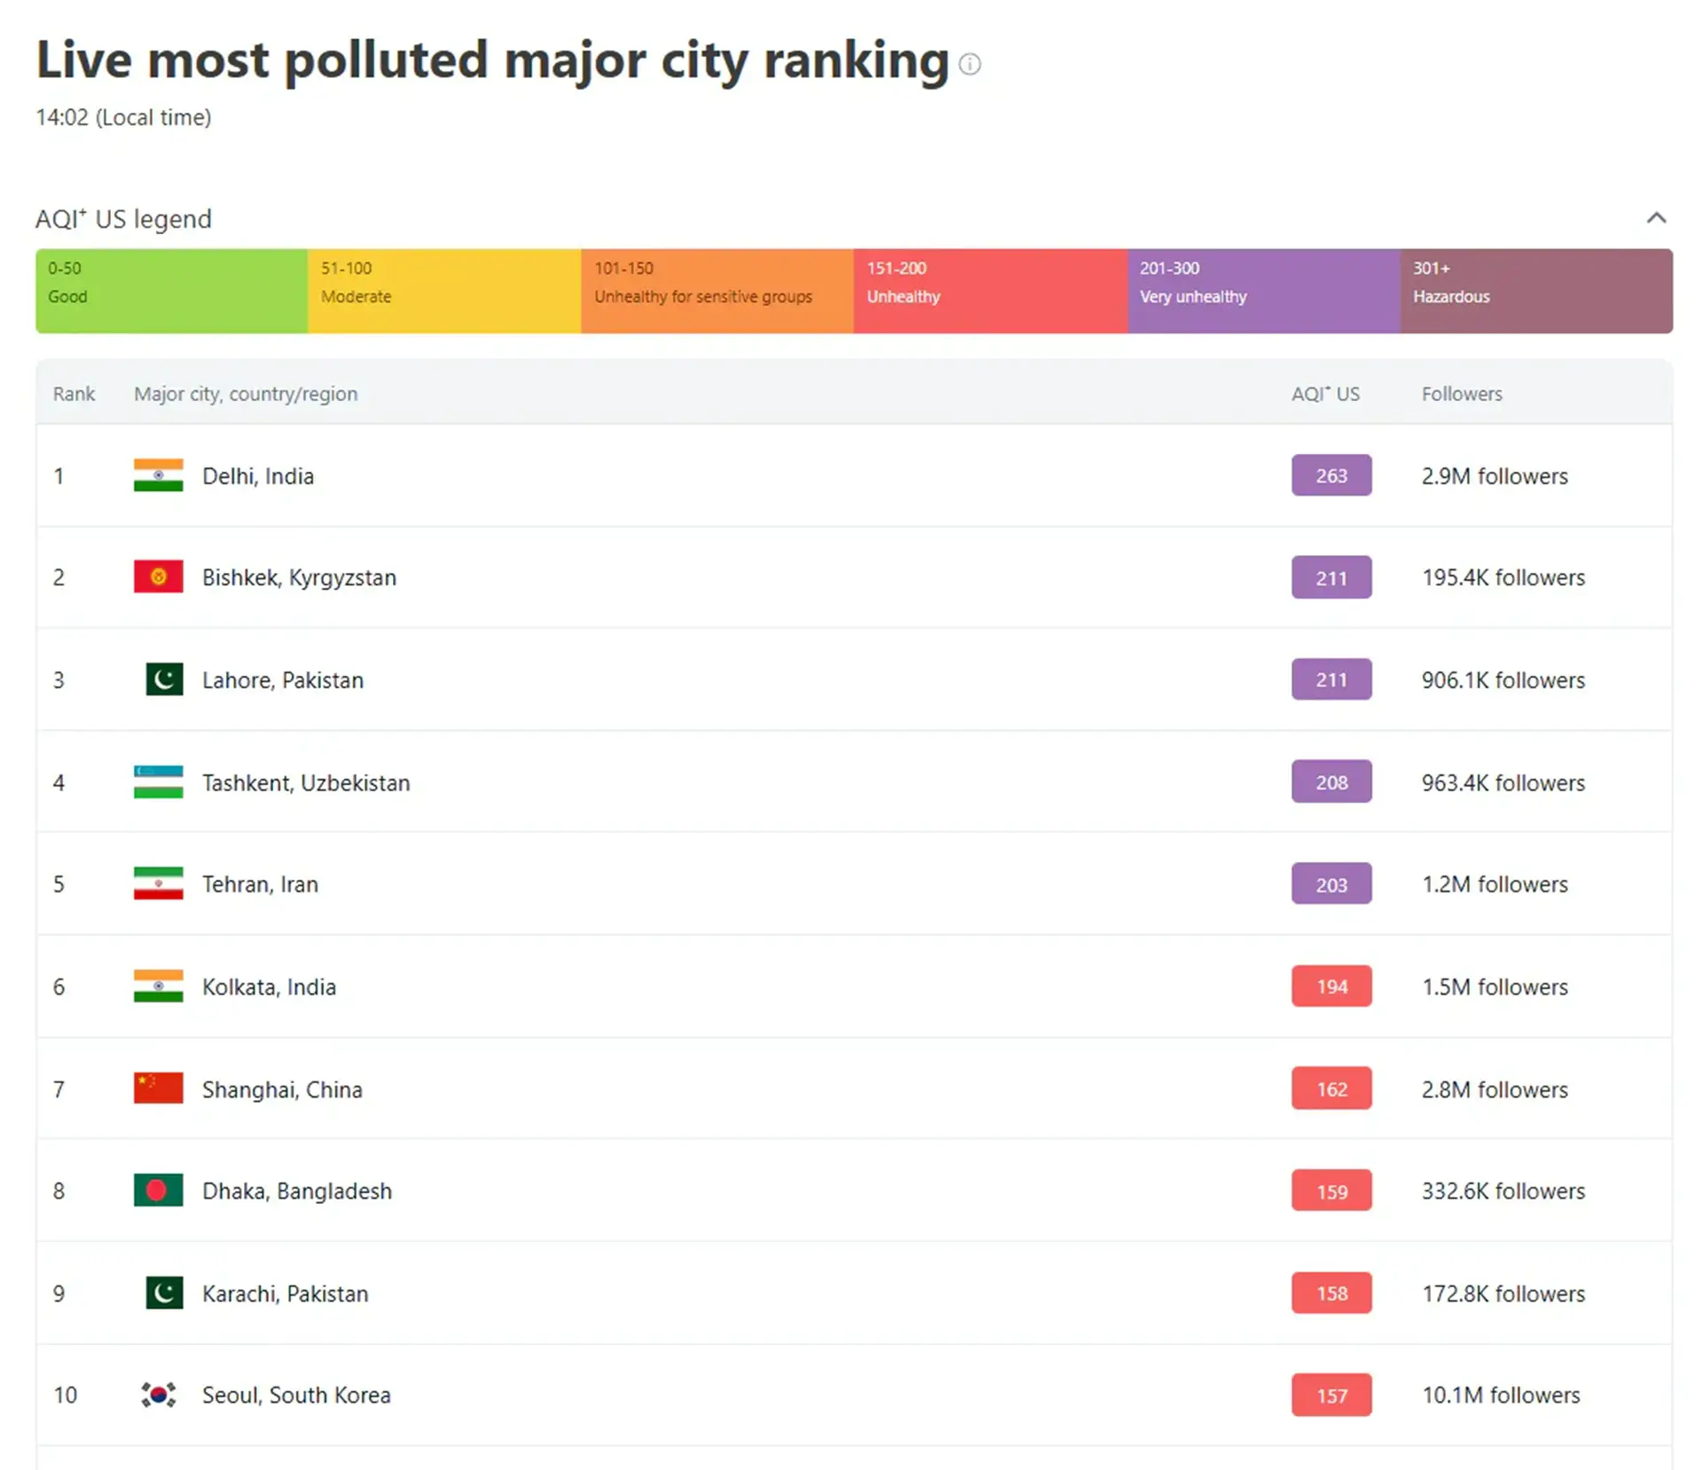Click the Kyrgyzstan flag icon
The width and height of the screenshot is (1703, 1470).
pos(158,577)
